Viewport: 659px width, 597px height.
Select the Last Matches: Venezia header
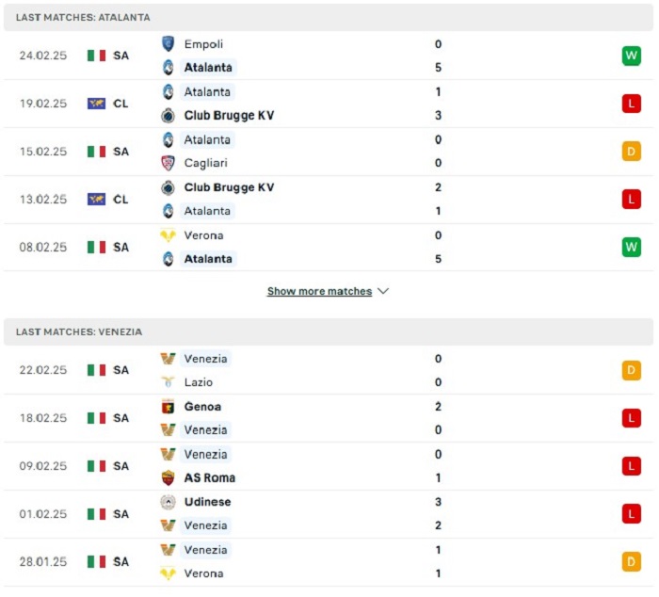(x=79, y=331)
